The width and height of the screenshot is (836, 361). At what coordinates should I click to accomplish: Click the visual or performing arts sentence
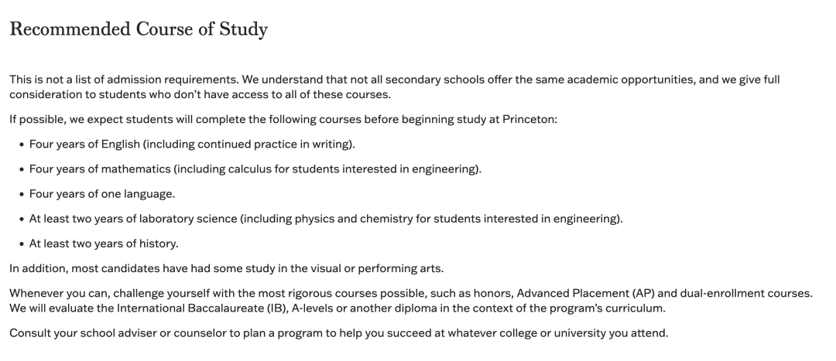coord(227,268)
